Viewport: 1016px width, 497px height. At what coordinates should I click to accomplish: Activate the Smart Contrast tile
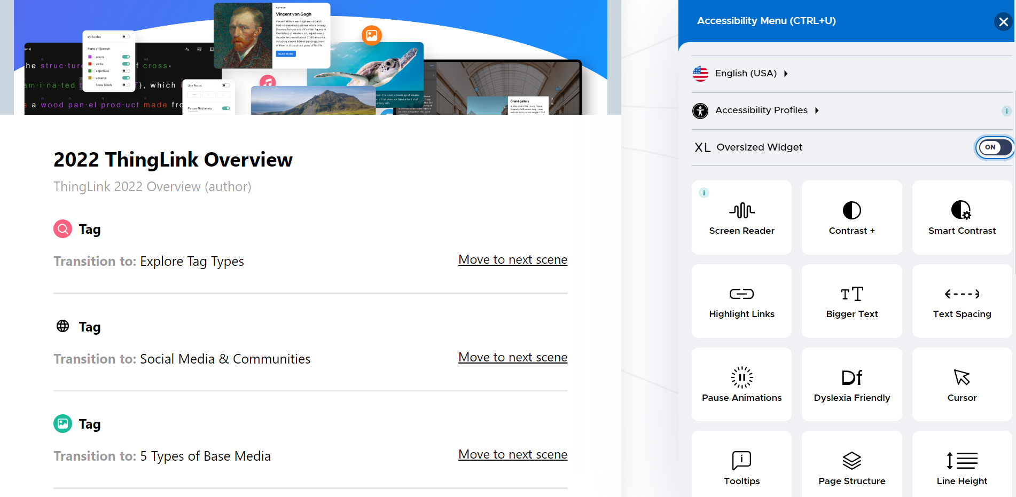click(962, 217)
